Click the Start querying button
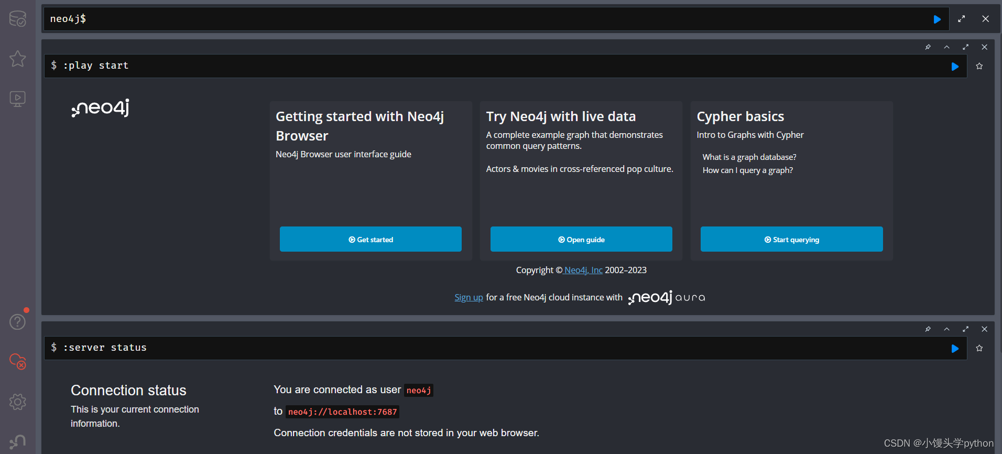 tap(792, 239)
